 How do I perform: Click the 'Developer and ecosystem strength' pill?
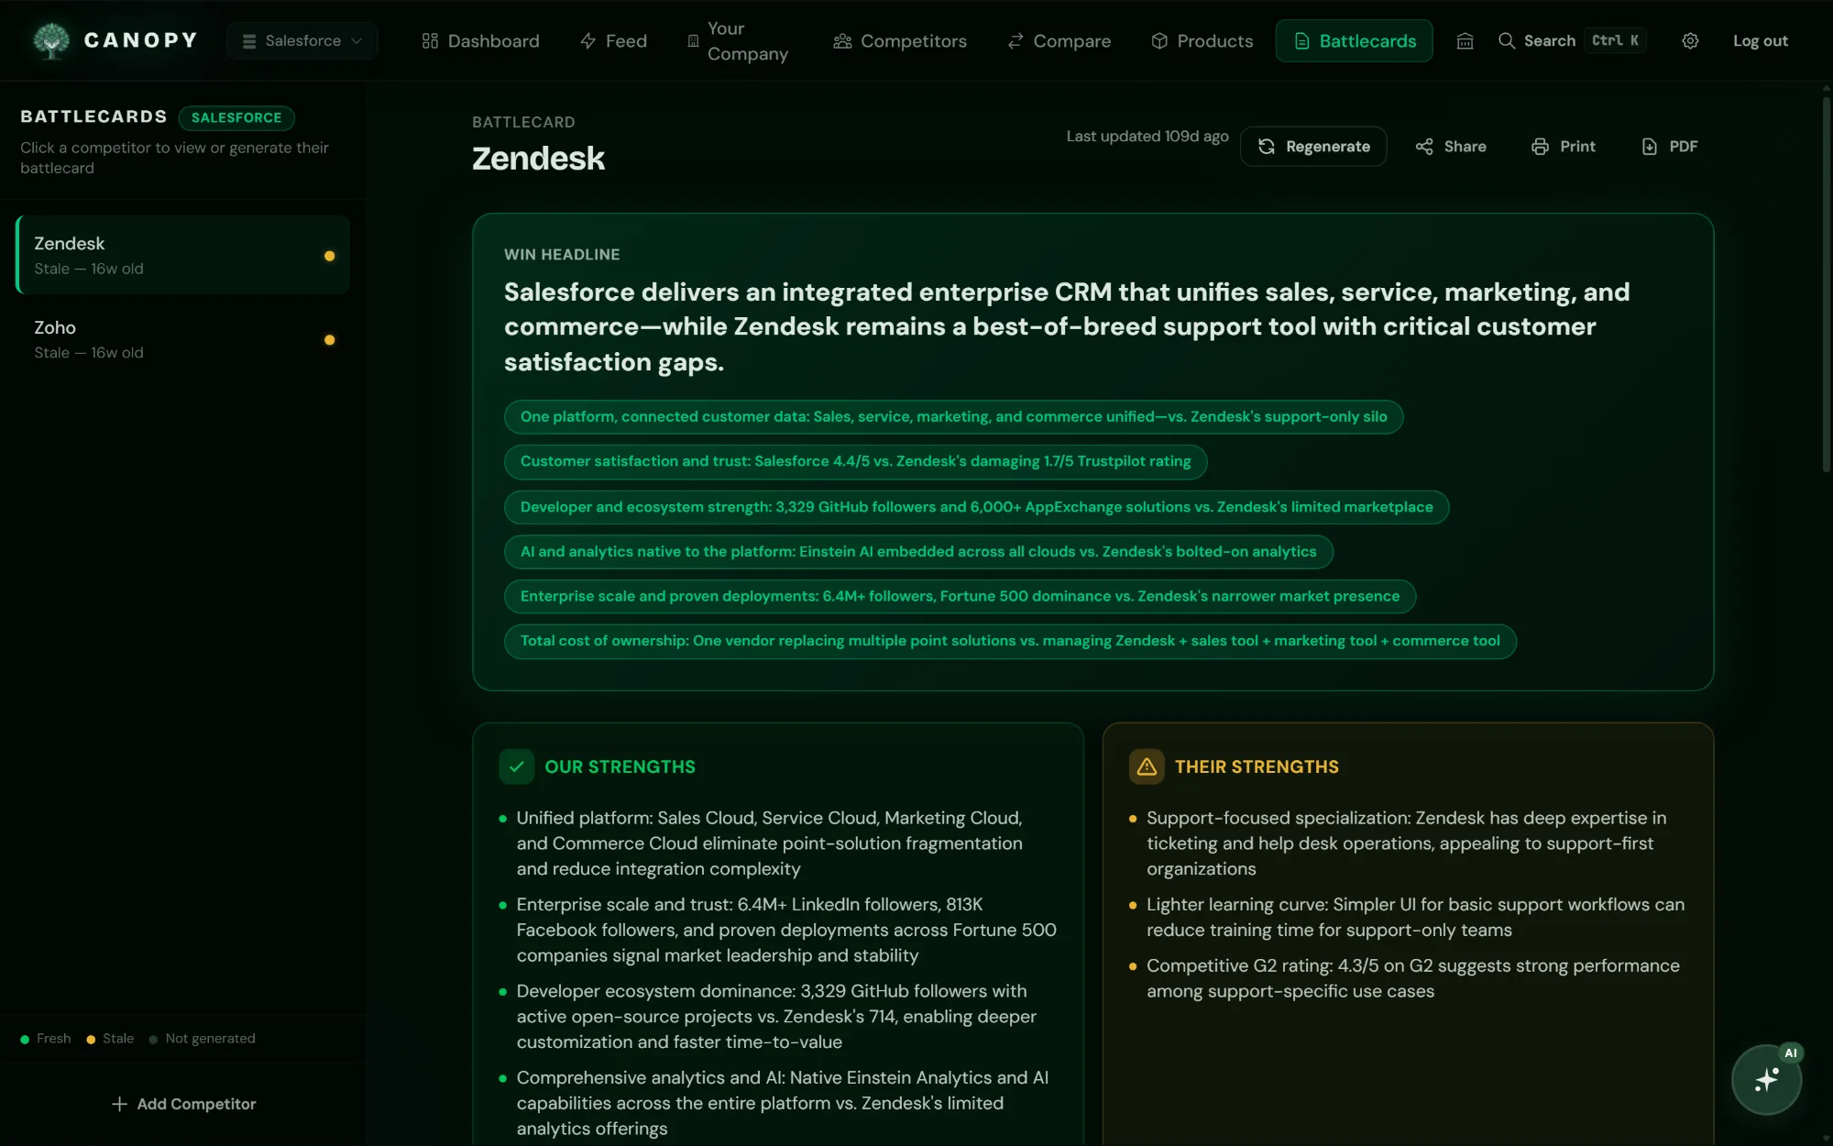pyautogui.click(x=976, y=507)
